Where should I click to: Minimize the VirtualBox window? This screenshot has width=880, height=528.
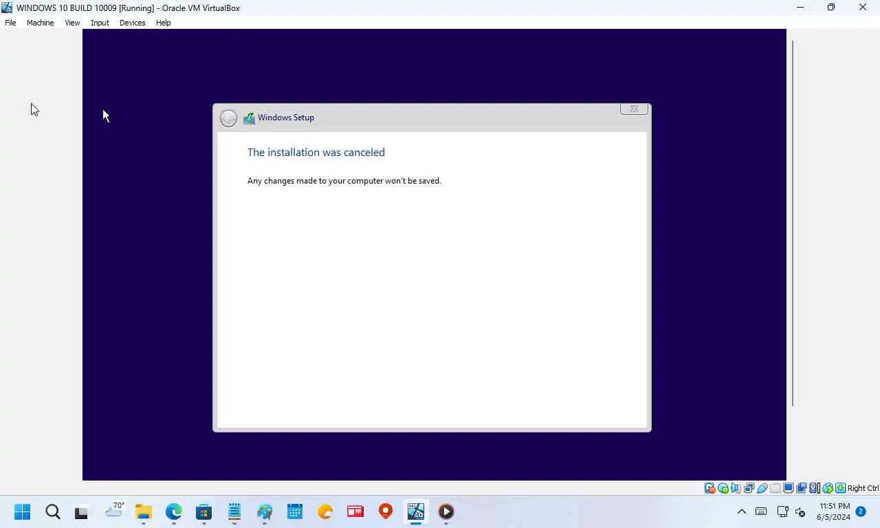point(800,8)
